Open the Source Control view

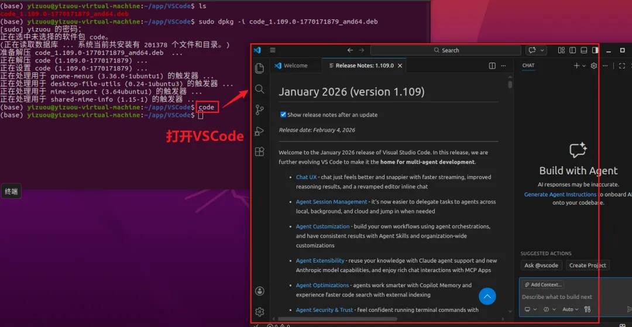click(260, 110)
